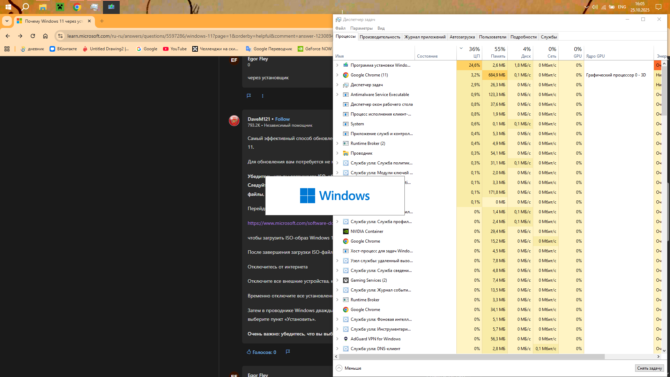Screen dimensions: 670x377
Task: Go back in Chrome browser
Action: (8, 36)
